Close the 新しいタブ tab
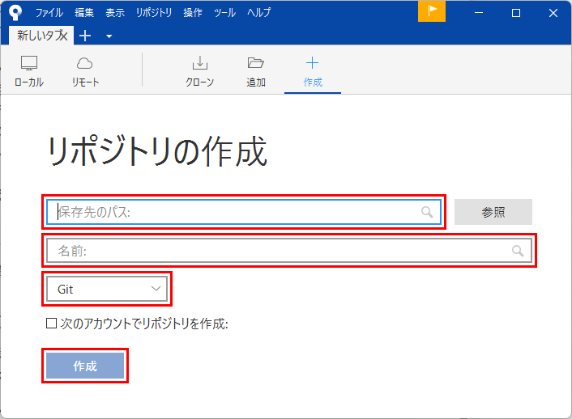This screenshot has width=572, height=419. [63, 36]
